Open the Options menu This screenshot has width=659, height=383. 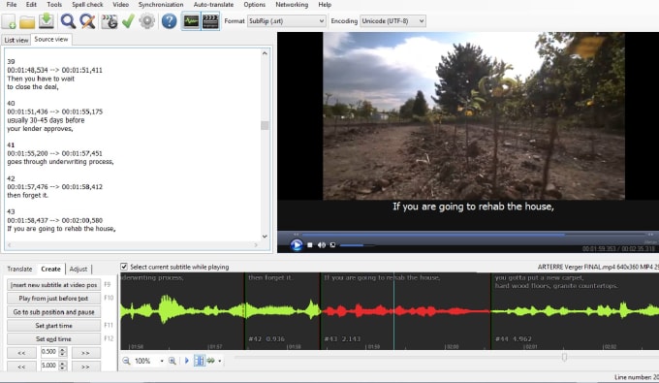click(254, 5)
